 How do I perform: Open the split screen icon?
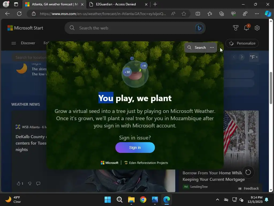198,14
